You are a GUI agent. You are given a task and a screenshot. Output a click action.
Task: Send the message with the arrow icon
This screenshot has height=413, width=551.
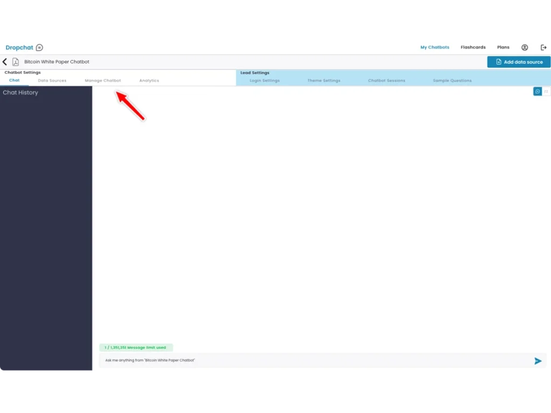click(x=538, y=361)
